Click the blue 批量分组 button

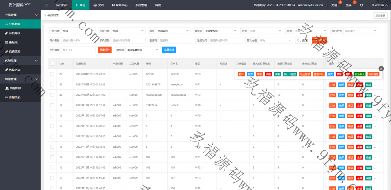coord(169,50)
